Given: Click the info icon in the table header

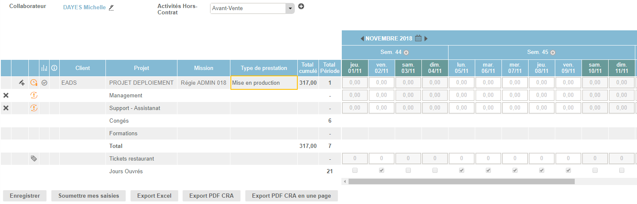Looking at the screenshot, I should [x=54, y=68].
